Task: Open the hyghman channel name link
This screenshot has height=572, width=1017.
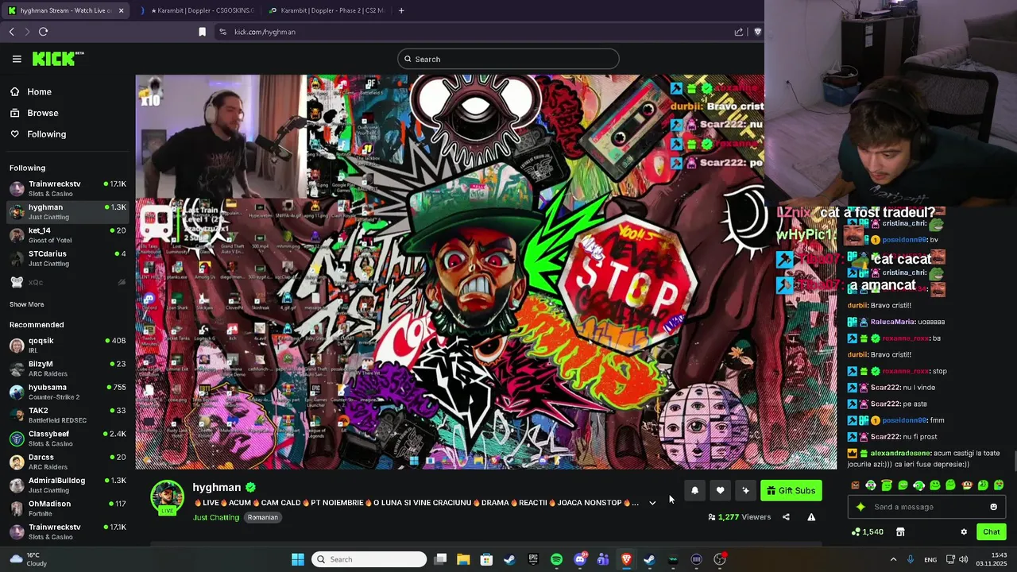Action: click(217, 488)
